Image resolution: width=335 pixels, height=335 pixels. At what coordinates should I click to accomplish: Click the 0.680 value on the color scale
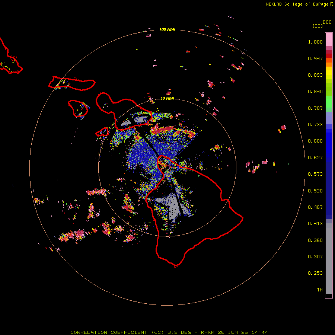[315, 141]
